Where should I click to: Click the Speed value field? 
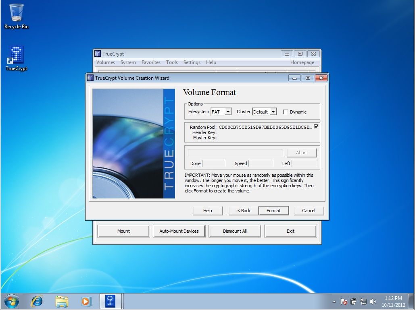[261, 163]
